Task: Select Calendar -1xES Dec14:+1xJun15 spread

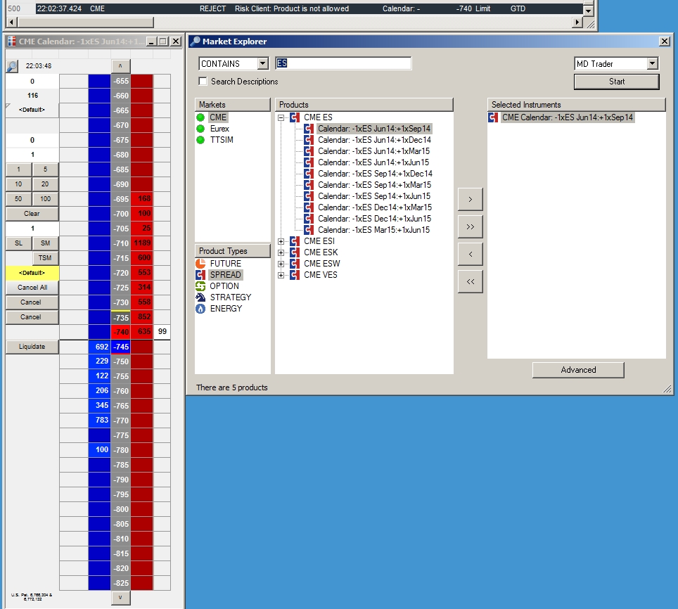Action: pos(374,219)
